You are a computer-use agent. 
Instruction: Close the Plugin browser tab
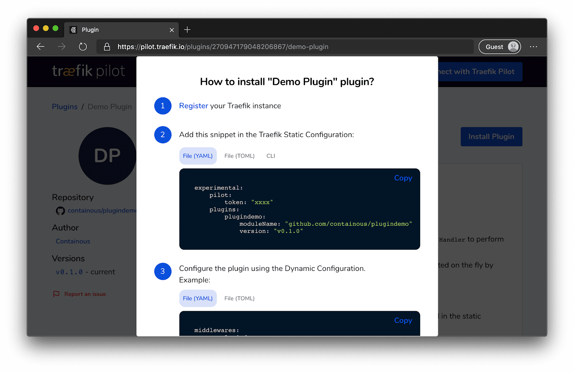coord(172,30)
